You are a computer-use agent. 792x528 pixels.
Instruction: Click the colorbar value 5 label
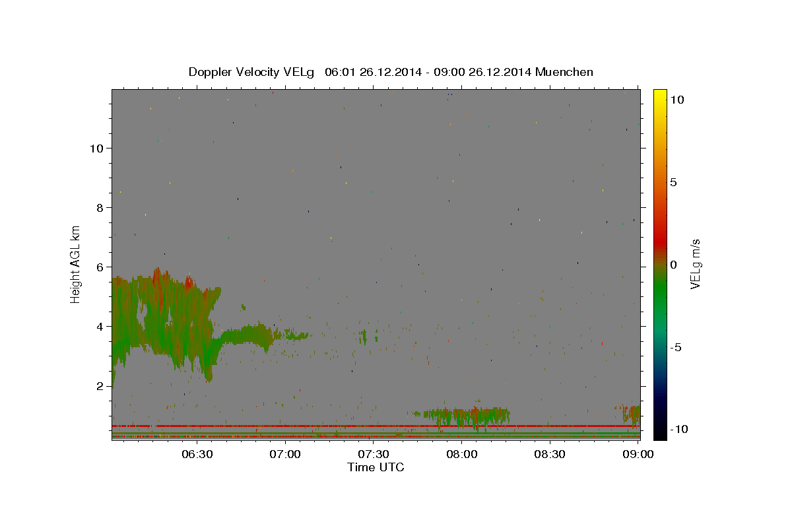pos(673,182)
